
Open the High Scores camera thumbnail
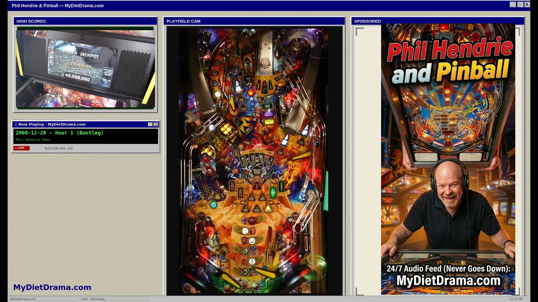(85, 68)
